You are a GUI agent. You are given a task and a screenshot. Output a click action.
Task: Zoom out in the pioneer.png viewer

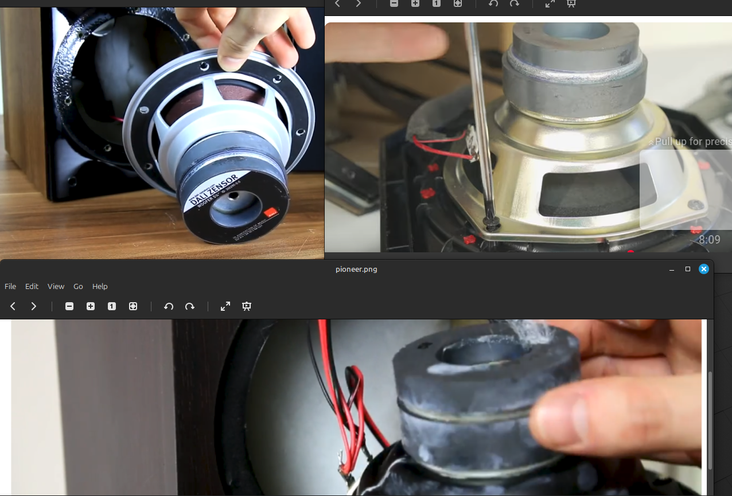(69, 306)
